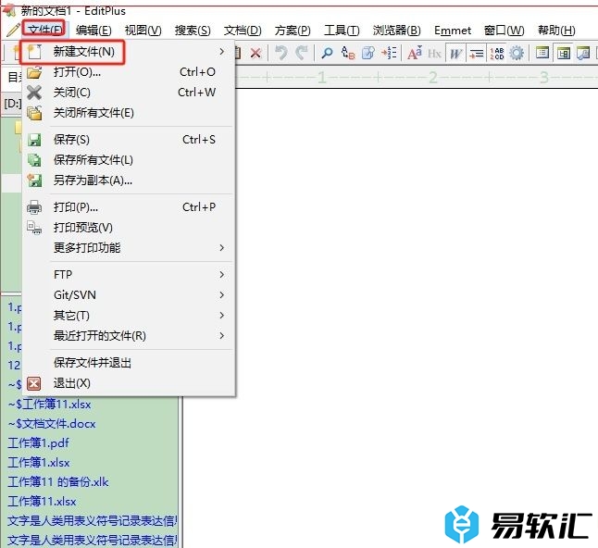
Task: Expand the 更多打印功能 submenu arrow
Action: pos(222,247)
